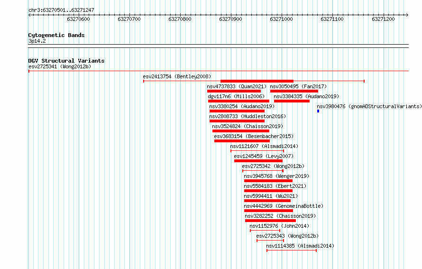Image resolution: width=422 pixels, height=269 pixels.
Task: Click the 63271100 ruler tick label
Action: pyautogui.click(x=332, y=19)
